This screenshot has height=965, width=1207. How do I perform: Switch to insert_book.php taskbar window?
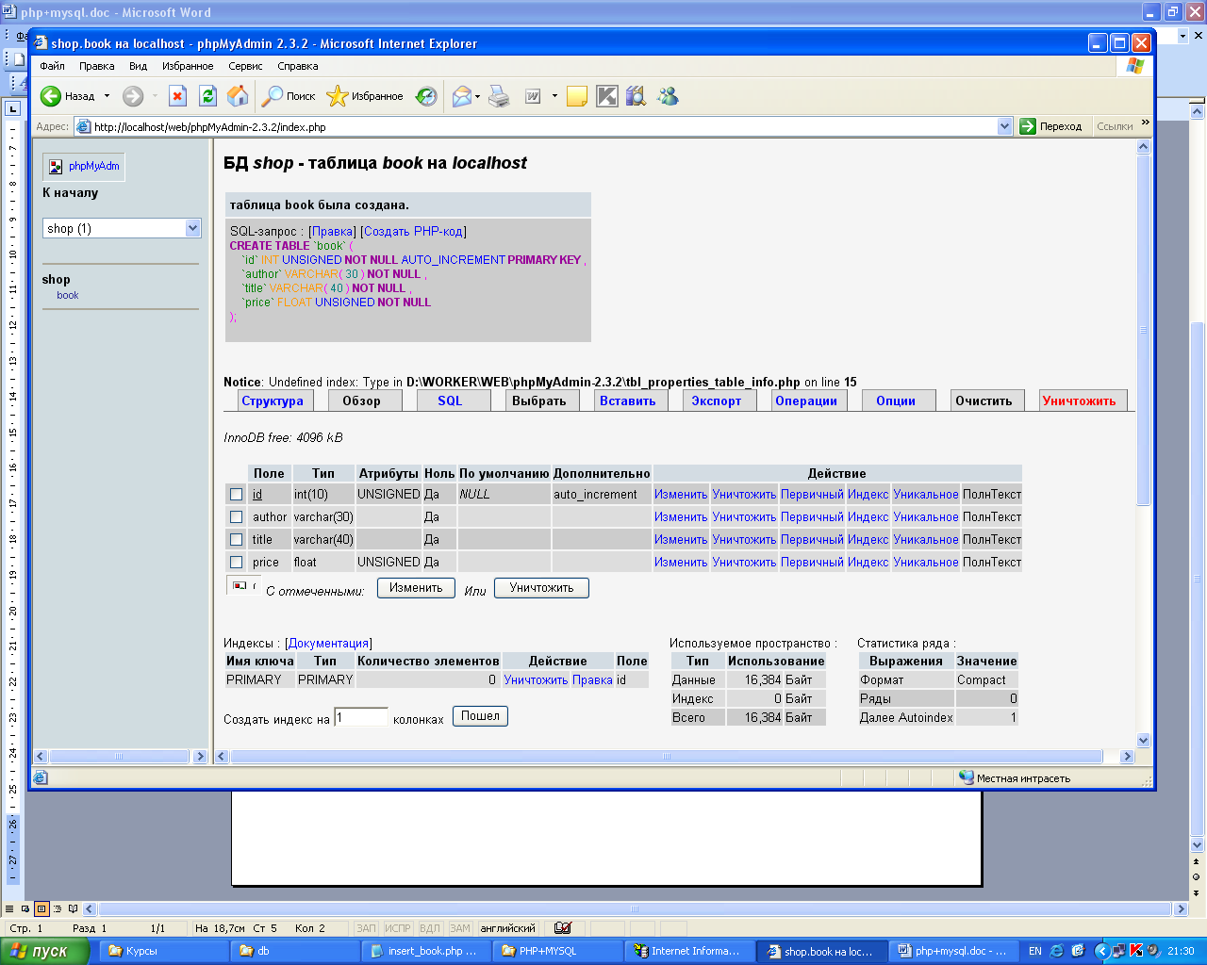426,951
